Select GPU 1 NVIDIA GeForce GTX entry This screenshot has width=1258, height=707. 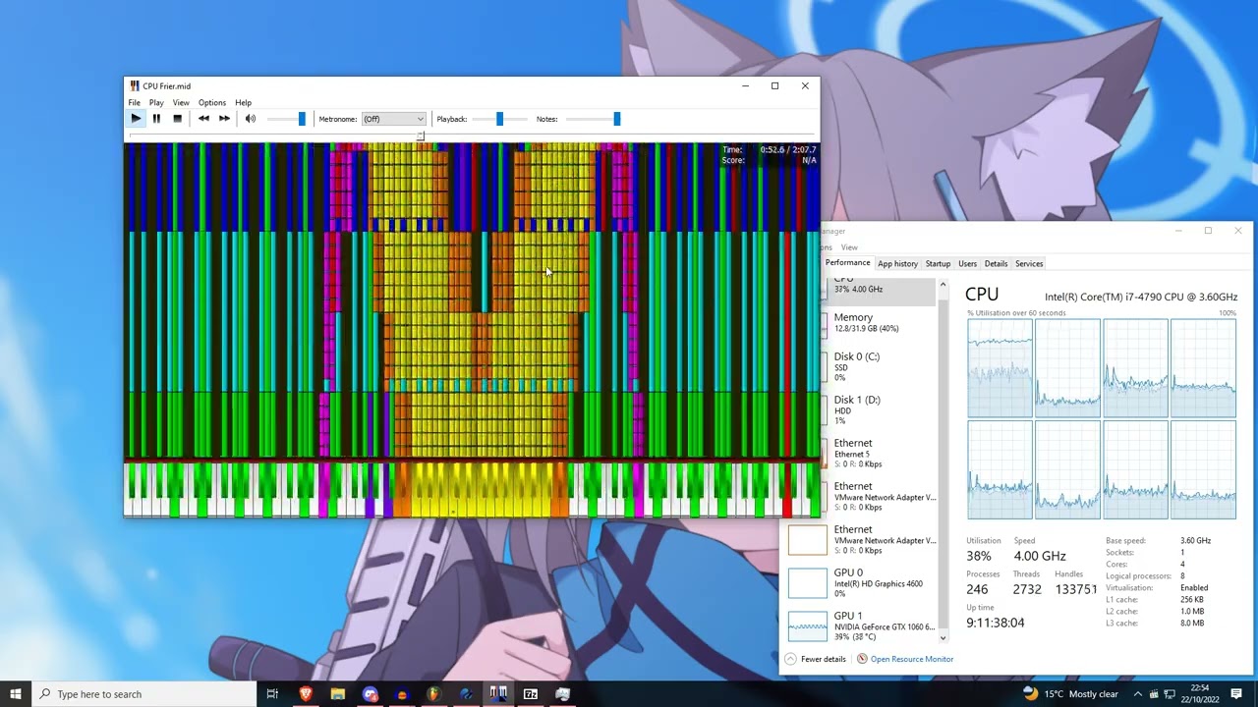pos(861,625)
